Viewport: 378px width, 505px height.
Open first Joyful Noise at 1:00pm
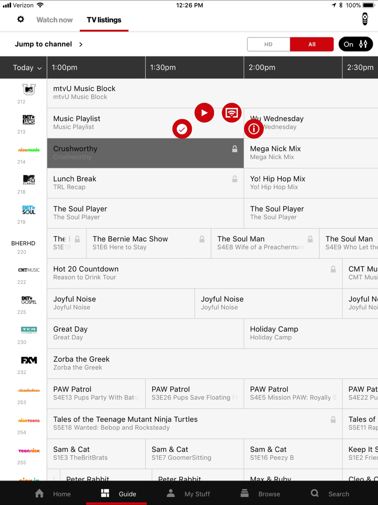coord(121,303)
